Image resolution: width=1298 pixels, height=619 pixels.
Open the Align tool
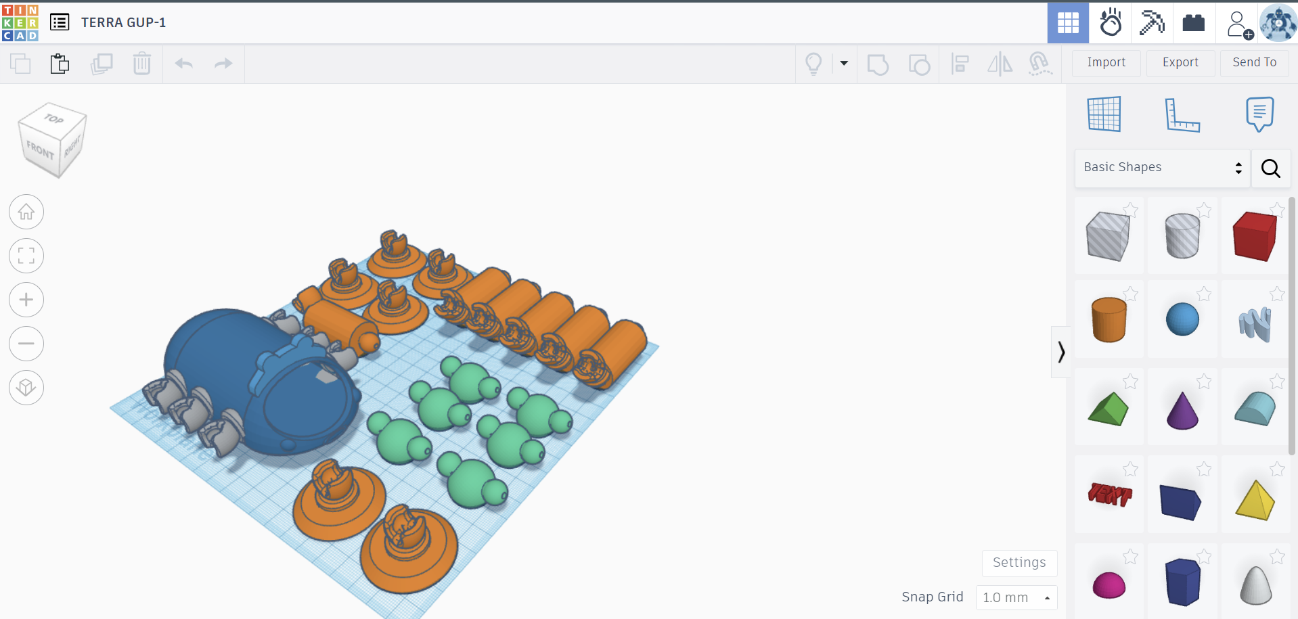(960, 64)
